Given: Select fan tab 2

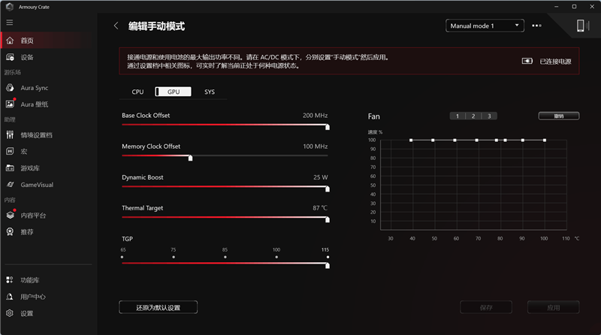Looking at the screenshot, I should pos(473,116).
